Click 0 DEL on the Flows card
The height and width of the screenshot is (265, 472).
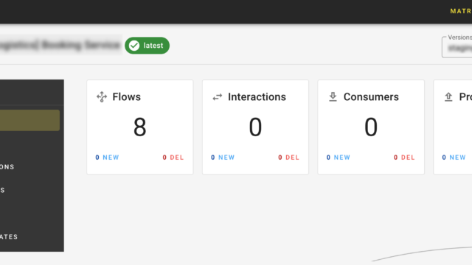tap(173, 158)
